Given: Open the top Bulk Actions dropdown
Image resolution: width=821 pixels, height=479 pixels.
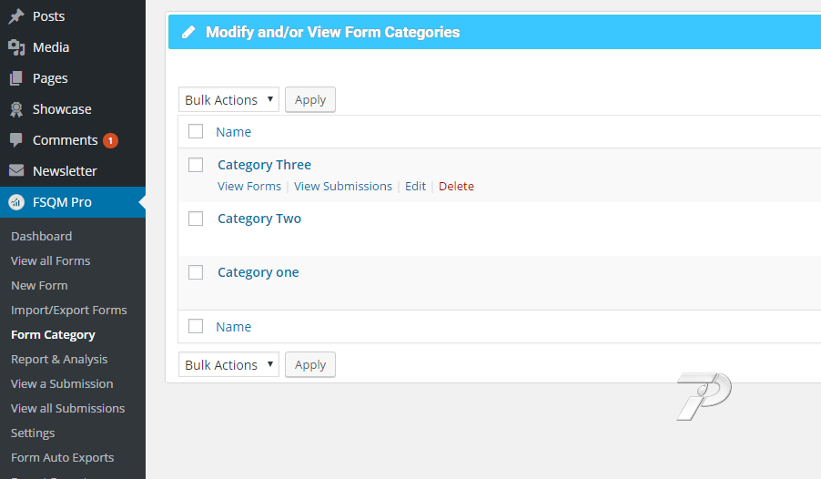Looking at the screenshot, I should [228, 99].
